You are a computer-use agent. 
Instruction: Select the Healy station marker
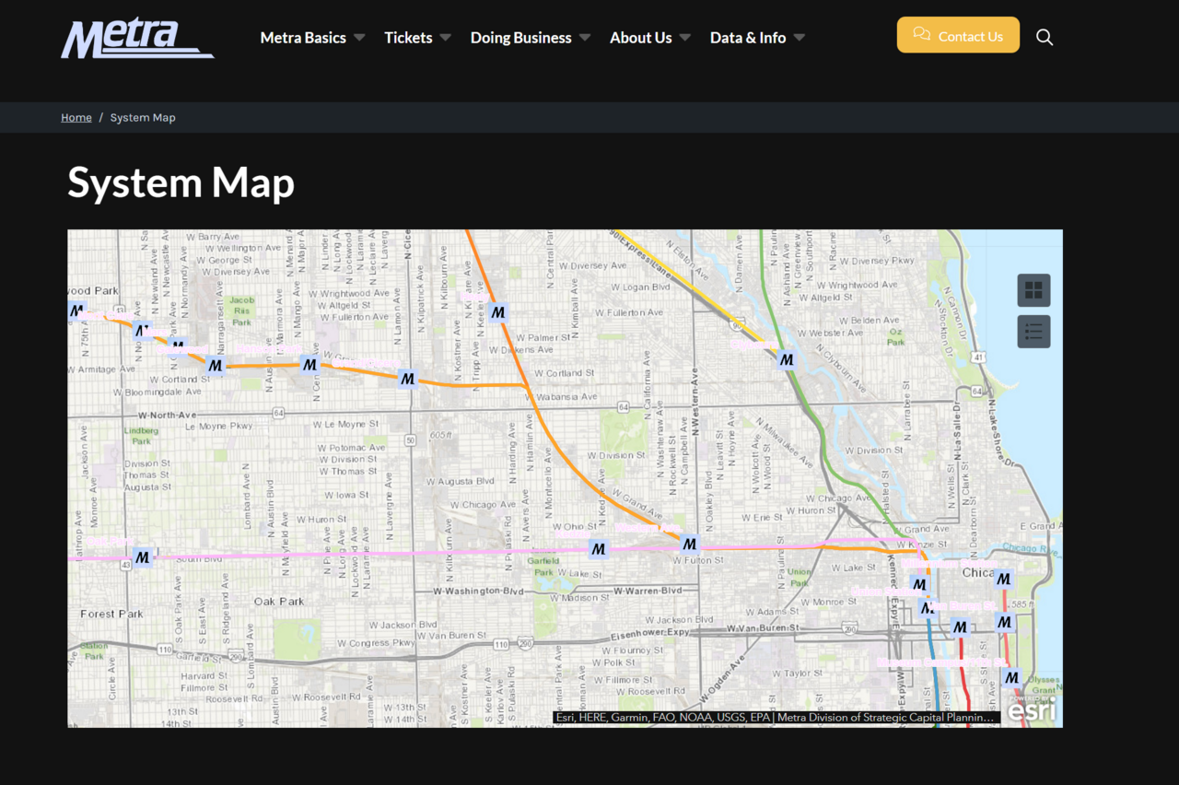(x=498, y=312)
